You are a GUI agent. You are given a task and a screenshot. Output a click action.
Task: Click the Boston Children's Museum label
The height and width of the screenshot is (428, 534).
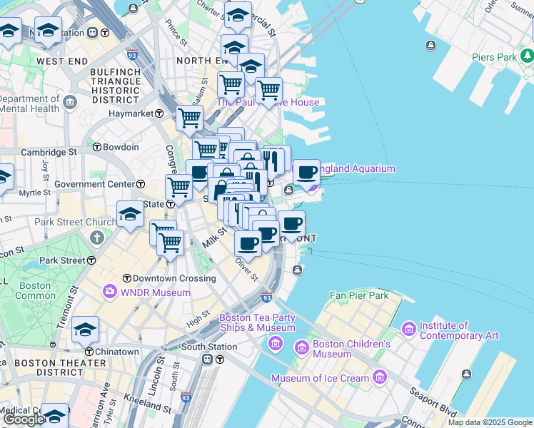351,349
